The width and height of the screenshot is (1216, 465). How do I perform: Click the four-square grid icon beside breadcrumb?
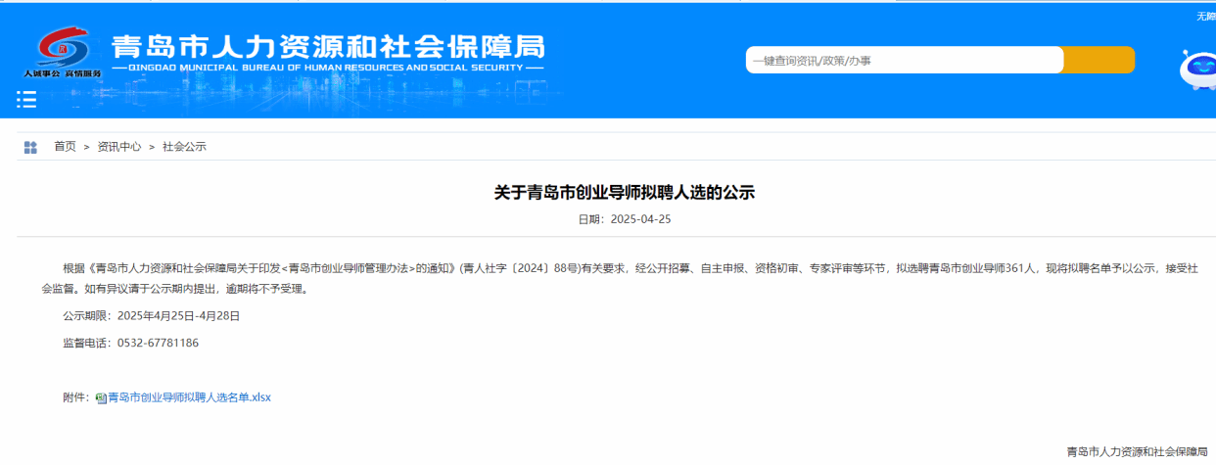pos(30,147)
